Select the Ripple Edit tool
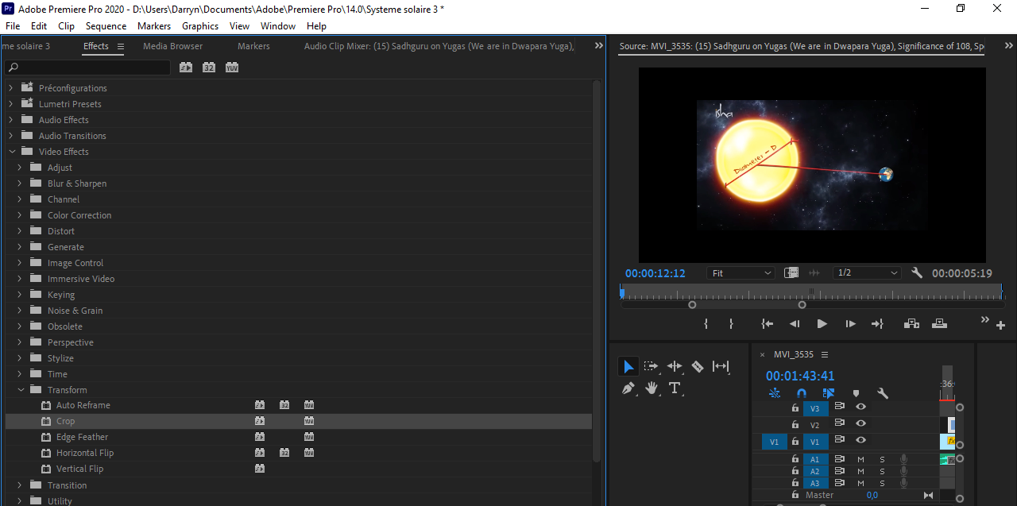The width and height of the screenshot is (1017, 506). (x=675, y=366)
